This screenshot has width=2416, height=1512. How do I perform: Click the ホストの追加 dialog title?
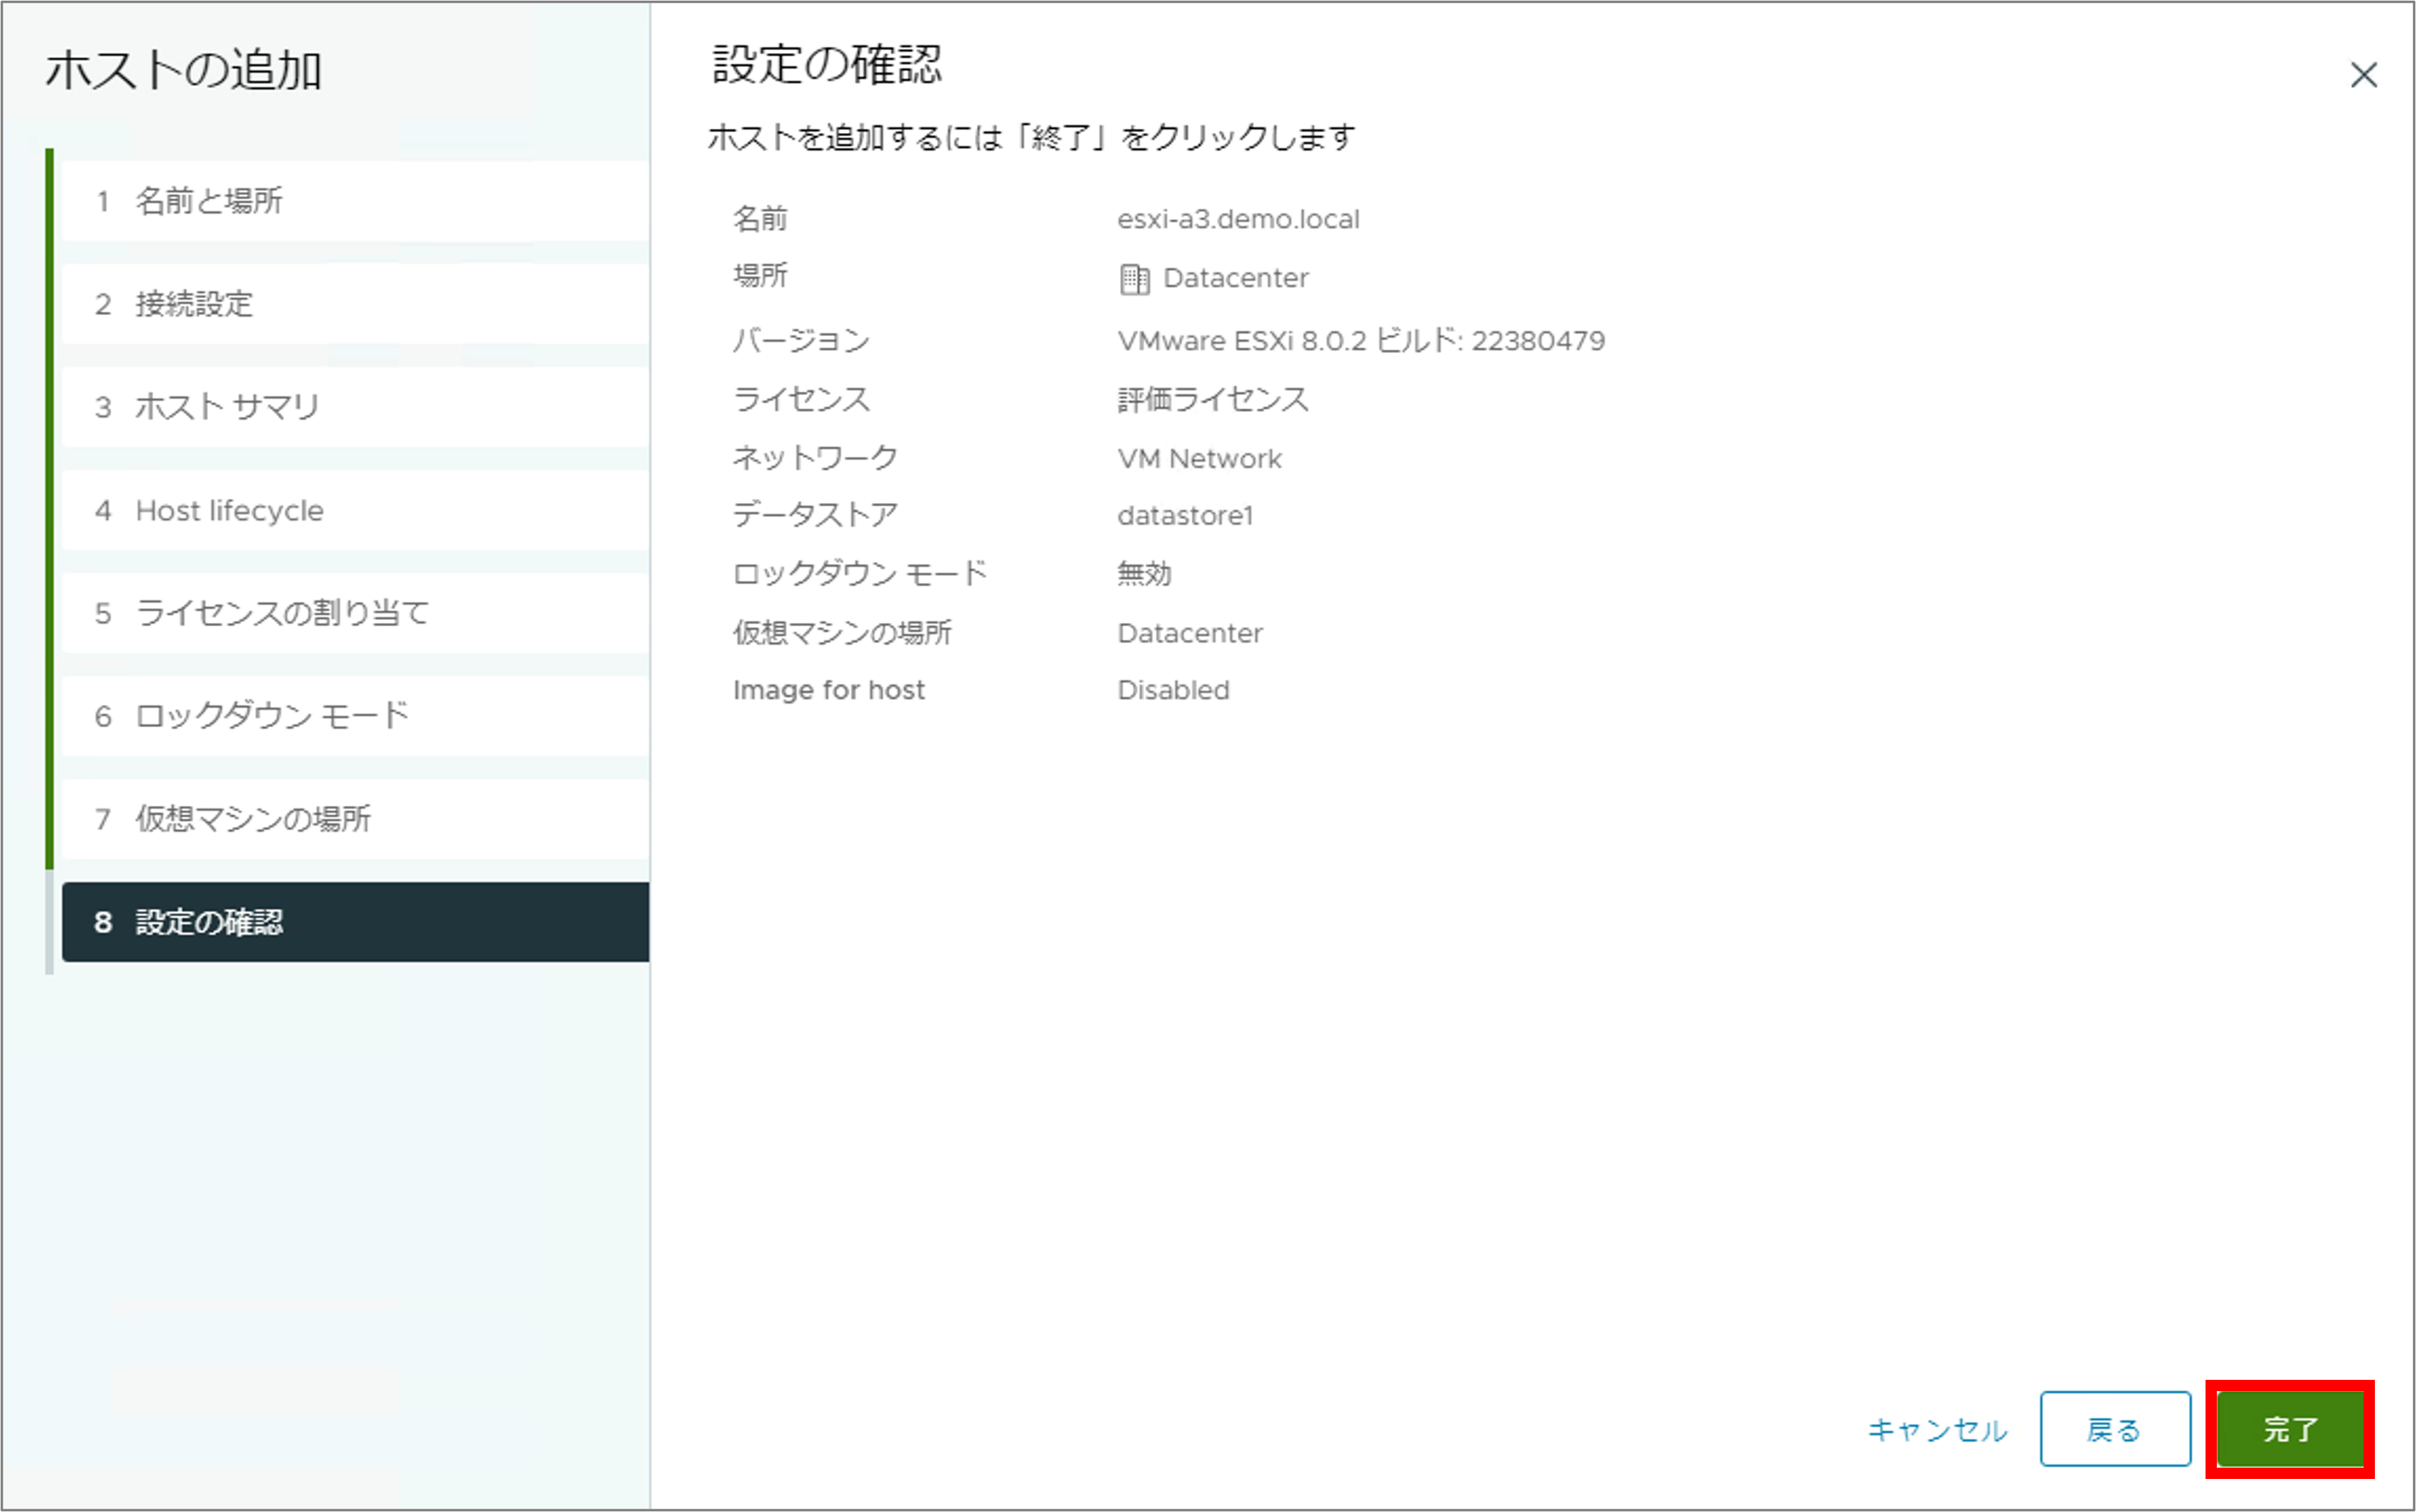pyautogui.click(x=183, y=71)
